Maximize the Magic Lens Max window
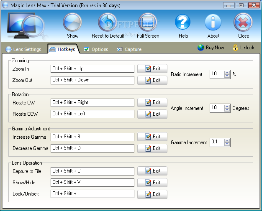Screen dimensions: 262x211 (x=241, y=5)
